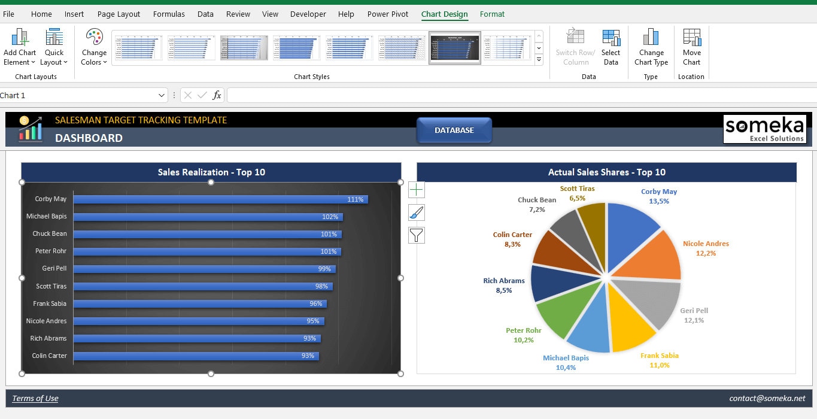Open Chart Filters via the funnel icon
The image size is (817, 419).
pos(416,235)
